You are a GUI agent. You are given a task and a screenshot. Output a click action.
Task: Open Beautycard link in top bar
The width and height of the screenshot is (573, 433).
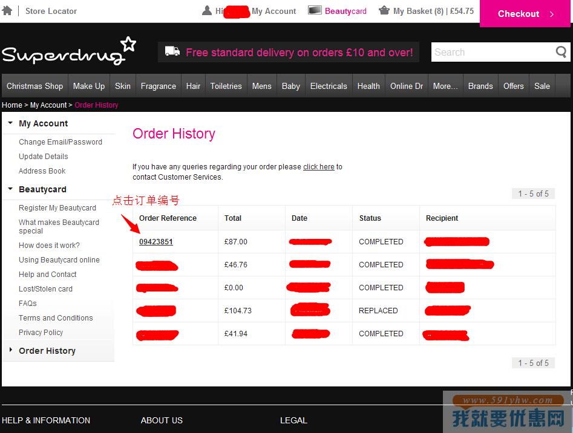click(345, 11)
